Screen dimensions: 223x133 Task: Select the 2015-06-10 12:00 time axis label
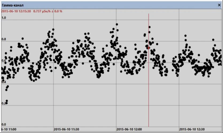(x=129, y=129)
